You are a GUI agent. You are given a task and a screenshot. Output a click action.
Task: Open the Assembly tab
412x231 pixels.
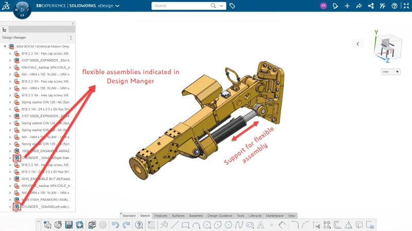196,216
